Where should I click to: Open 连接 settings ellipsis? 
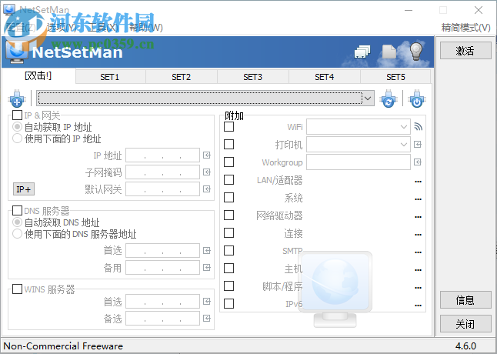click(418, 235)
